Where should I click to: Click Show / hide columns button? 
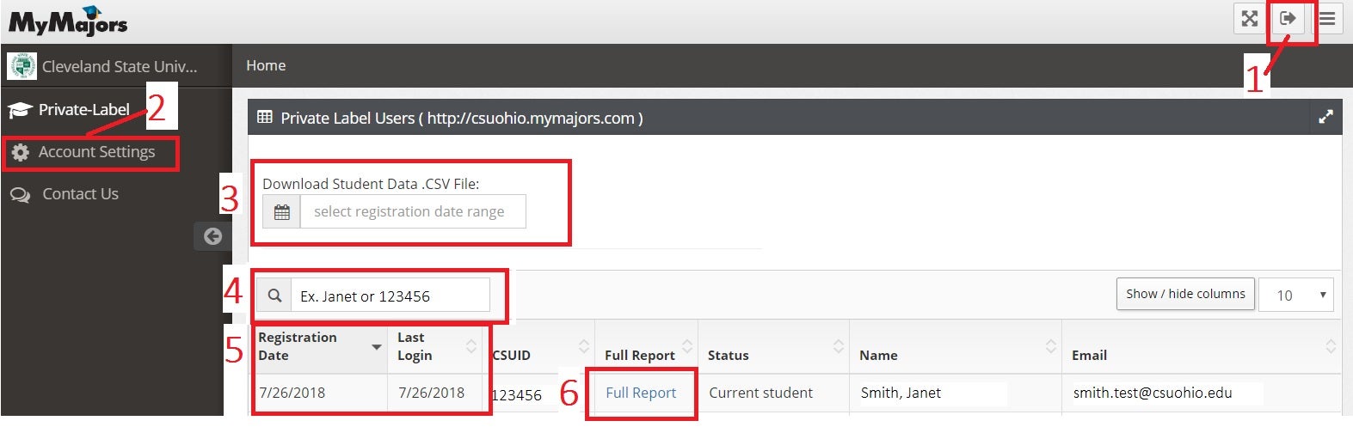[x=1185, y=294]
